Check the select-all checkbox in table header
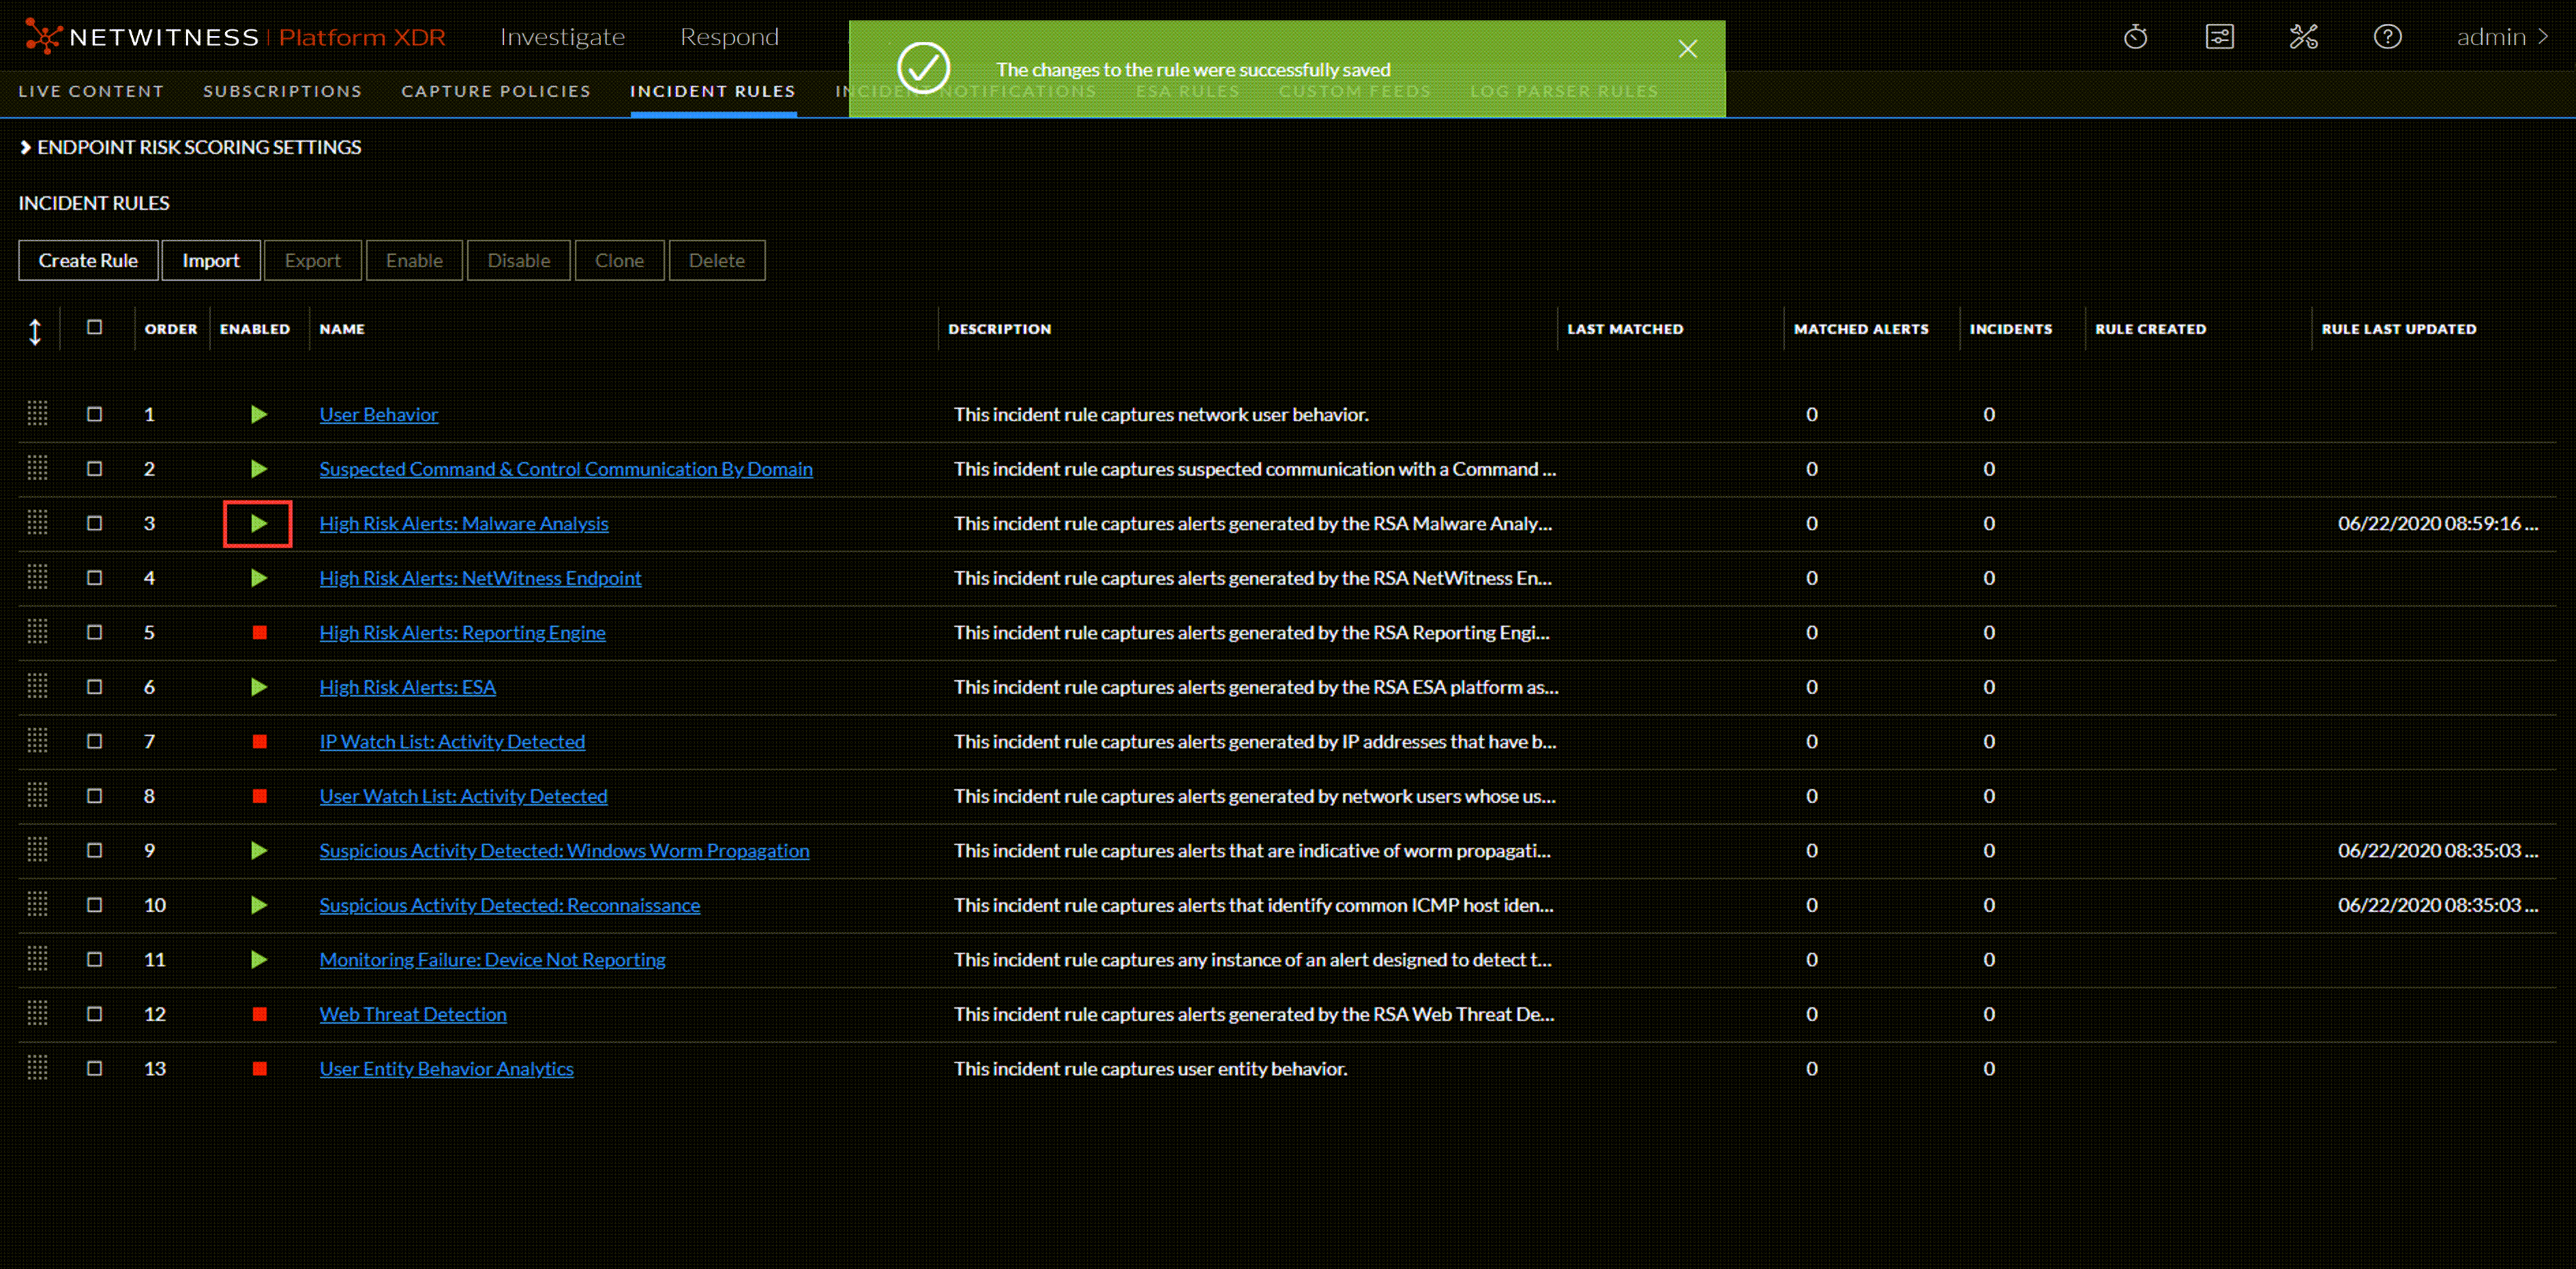Screen dimensions: 2576x1269 click(x=95, y=326)
